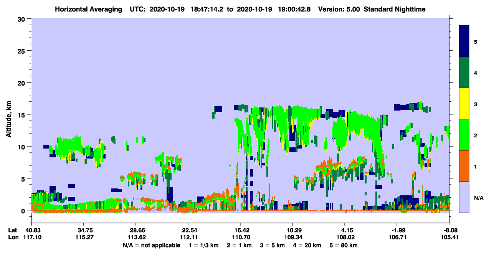
Task: Click latitude value 4.15
Action: (345, 230)
